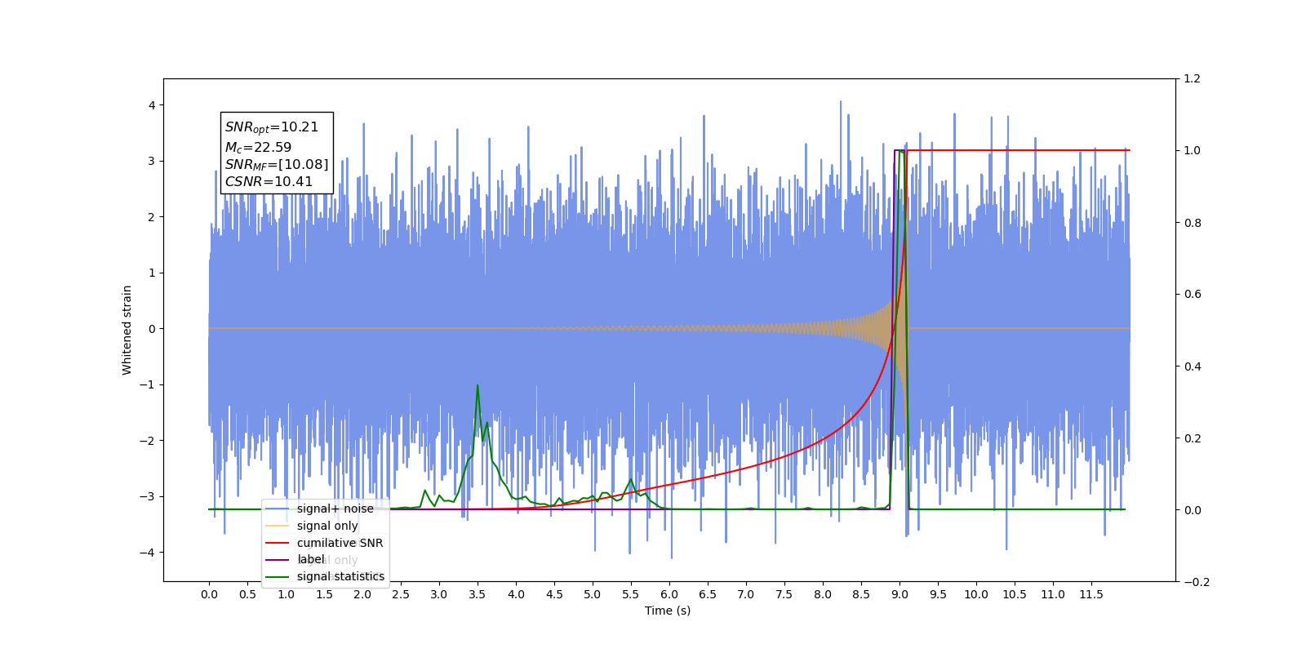The width and height of the screenshot is (1306, 653).
Task: Click left y-axis tick label −2
Action: pos(147,441)
